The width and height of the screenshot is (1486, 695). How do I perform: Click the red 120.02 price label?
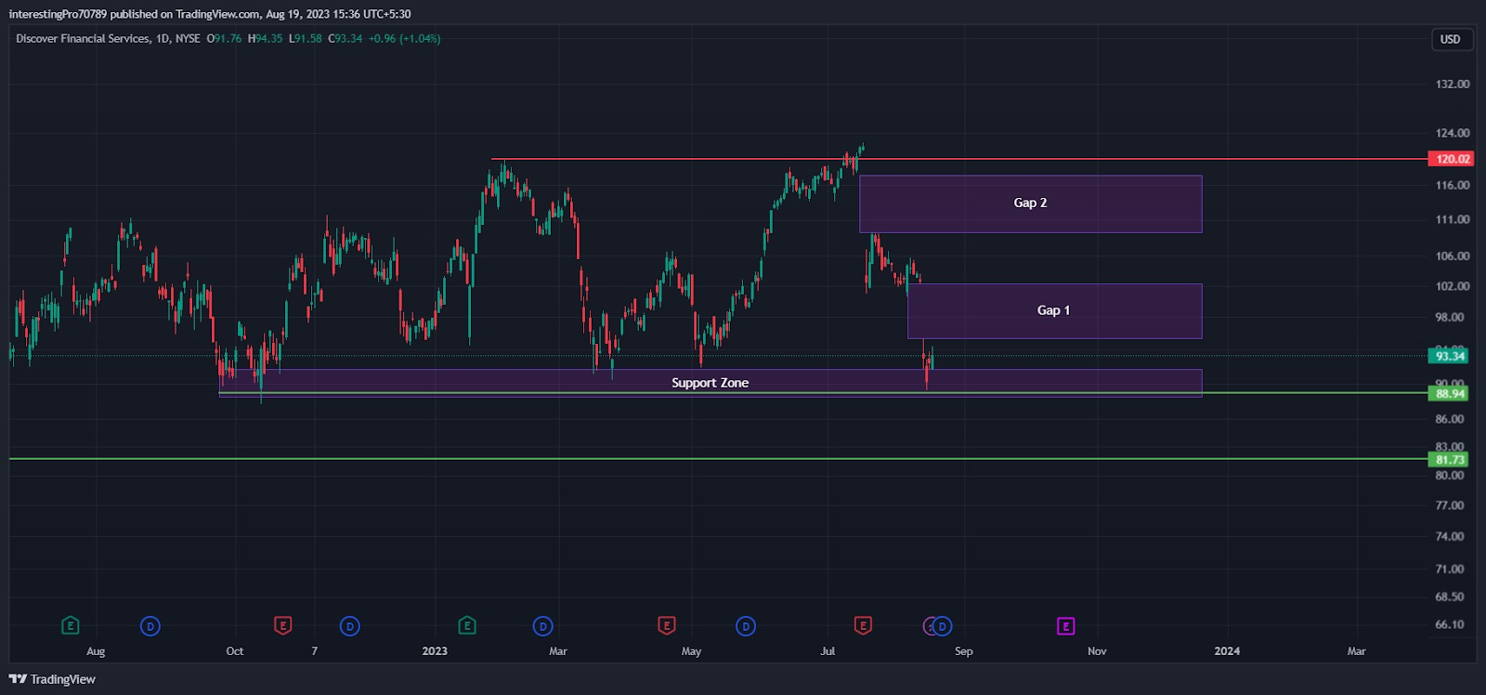tap(1452, 159)
